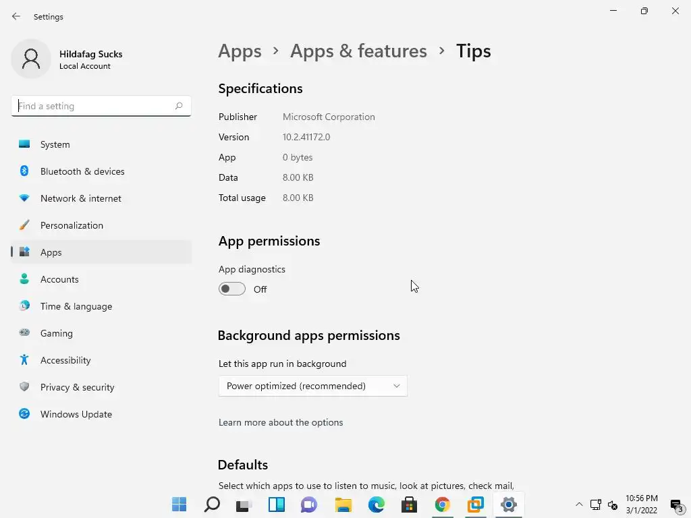The height and width of the screenshot is (518, 691).
Task: Click the Settings gear on the taskbar
Action: click(x=509, y=505)
